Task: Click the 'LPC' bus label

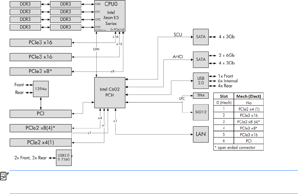Action: point(182,98)
